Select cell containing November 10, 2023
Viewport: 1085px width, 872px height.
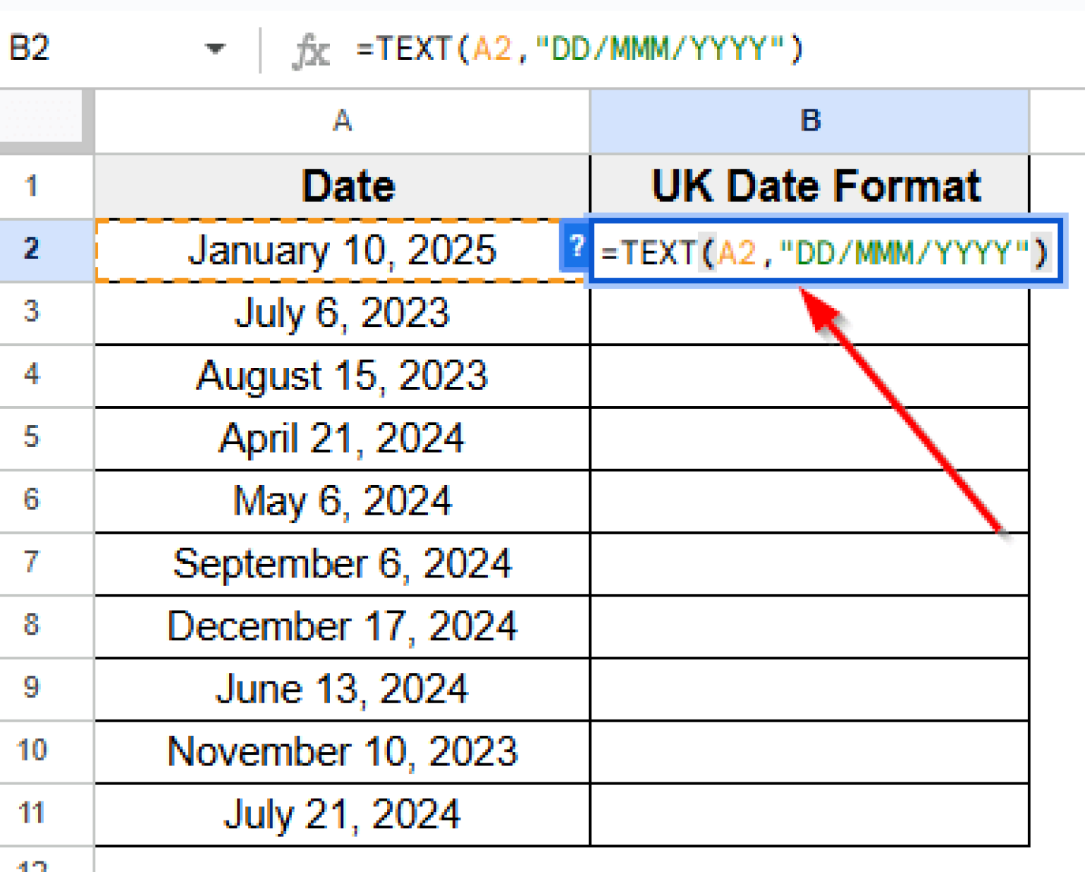click(x=341, y=751)
